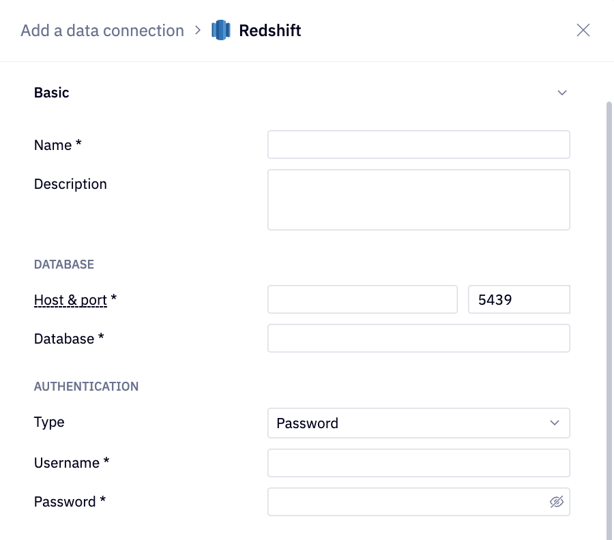Click the Redshift title text

269,30
